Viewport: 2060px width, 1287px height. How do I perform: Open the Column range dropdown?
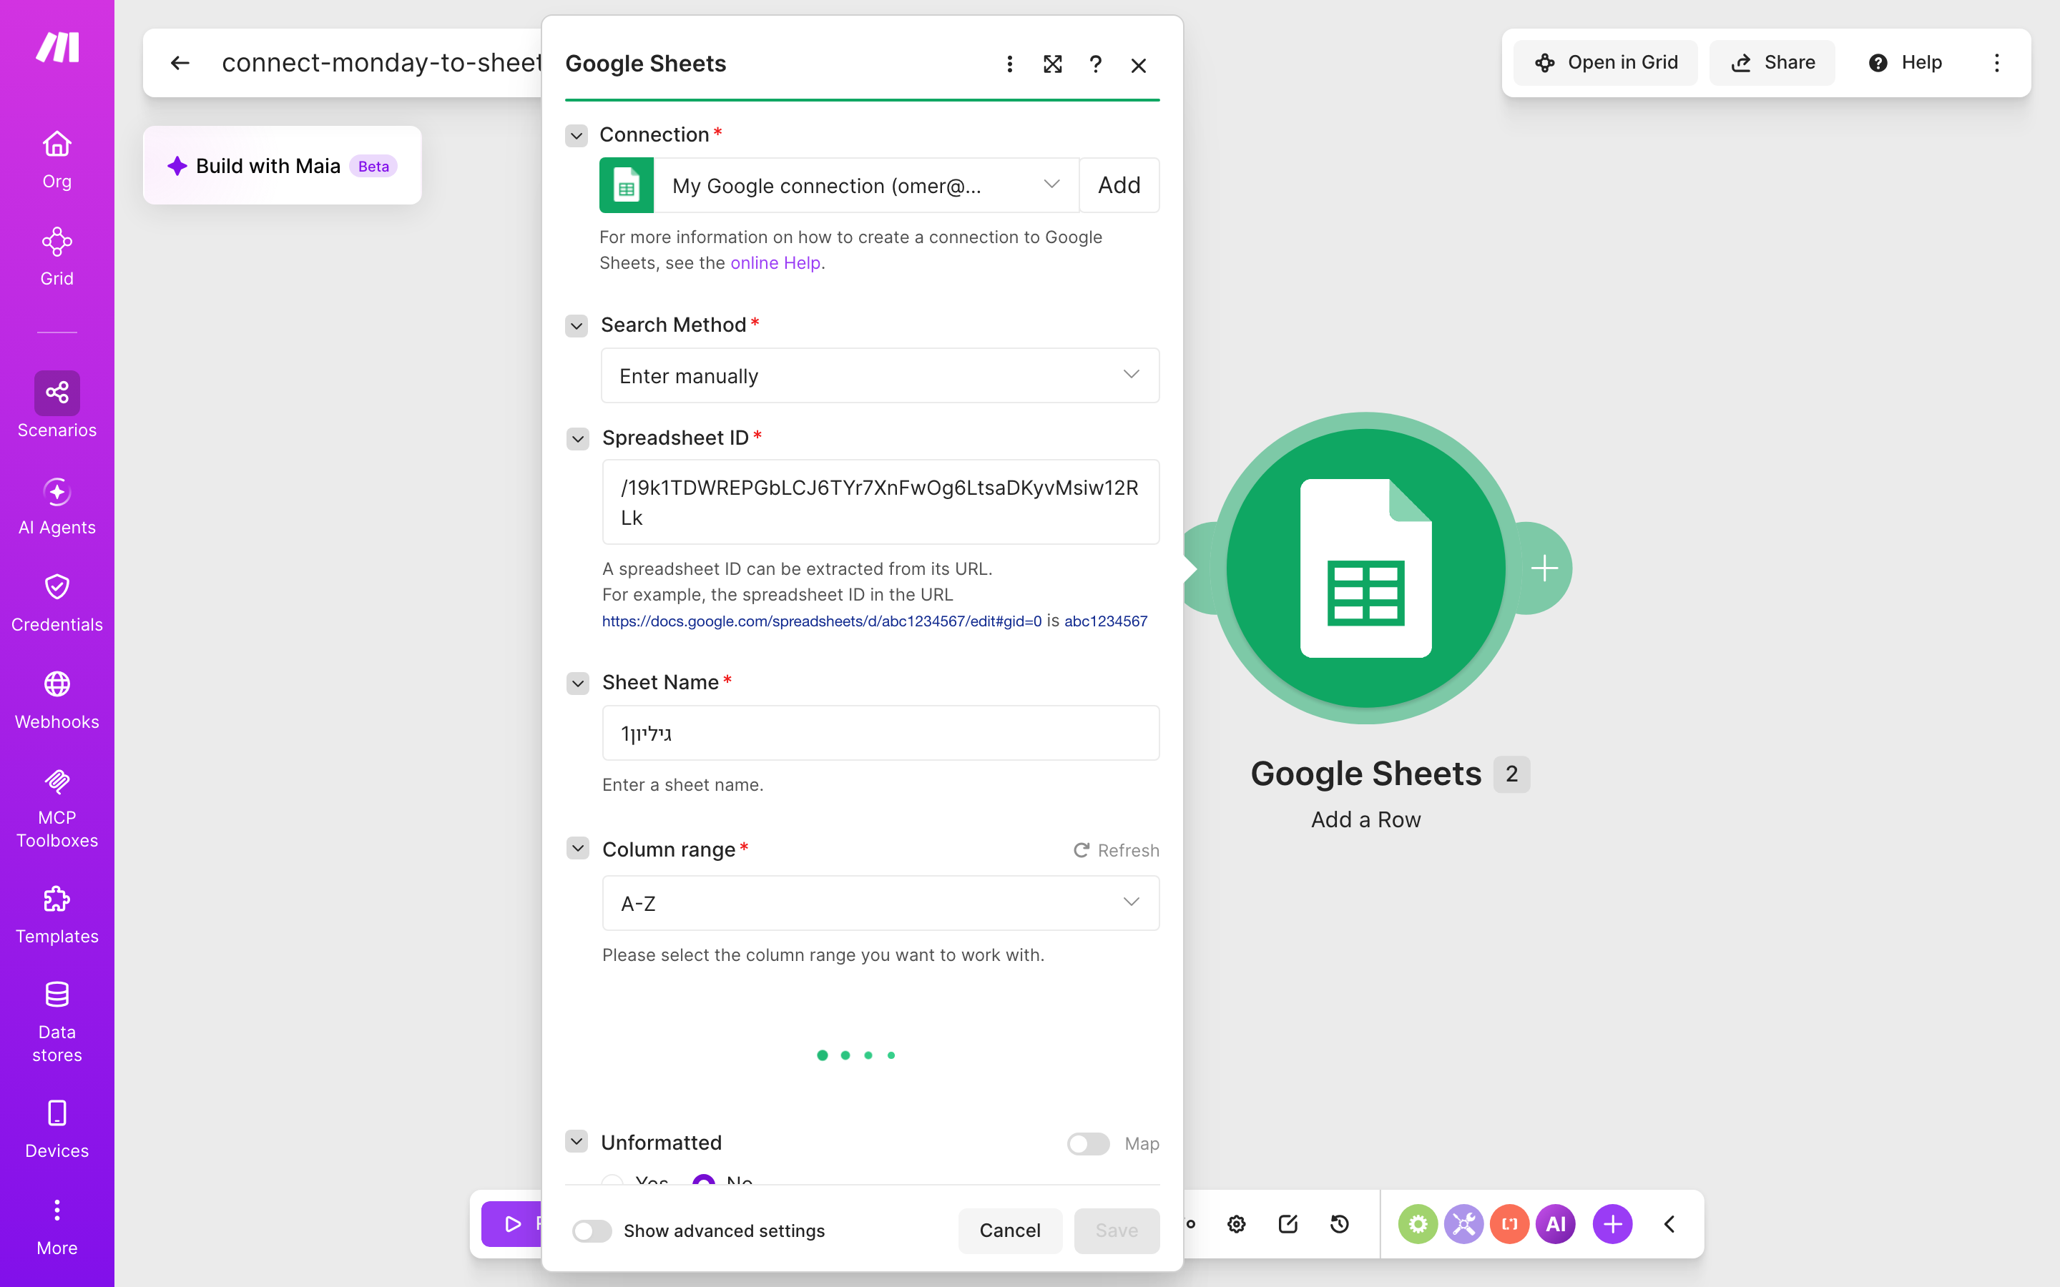coord(881,903)
